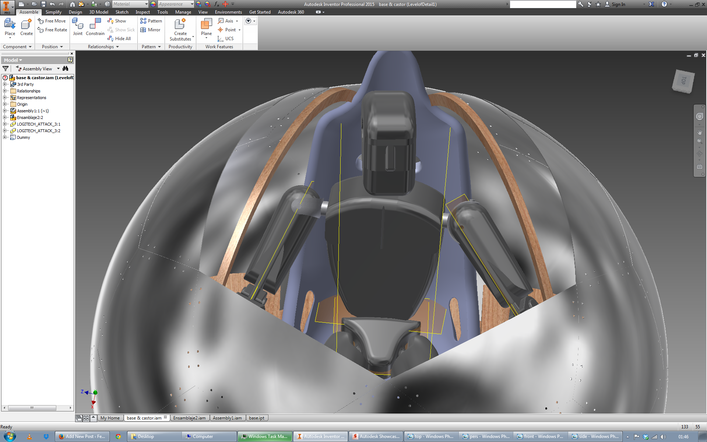Image resolution: width=707 pixels, height=442 pixels.
Task: Click the Mirror component tool
Action: [150, 30]
